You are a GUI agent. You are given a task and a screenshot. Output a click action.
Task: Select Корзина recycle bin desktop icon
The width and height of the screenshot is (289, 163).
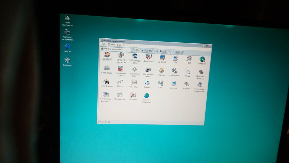tap(67, 62)
